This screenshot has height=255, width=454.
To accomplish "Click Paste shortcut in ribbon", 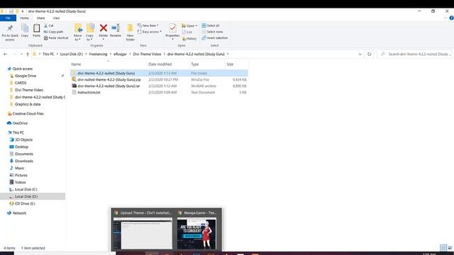I will click(56, 38).
